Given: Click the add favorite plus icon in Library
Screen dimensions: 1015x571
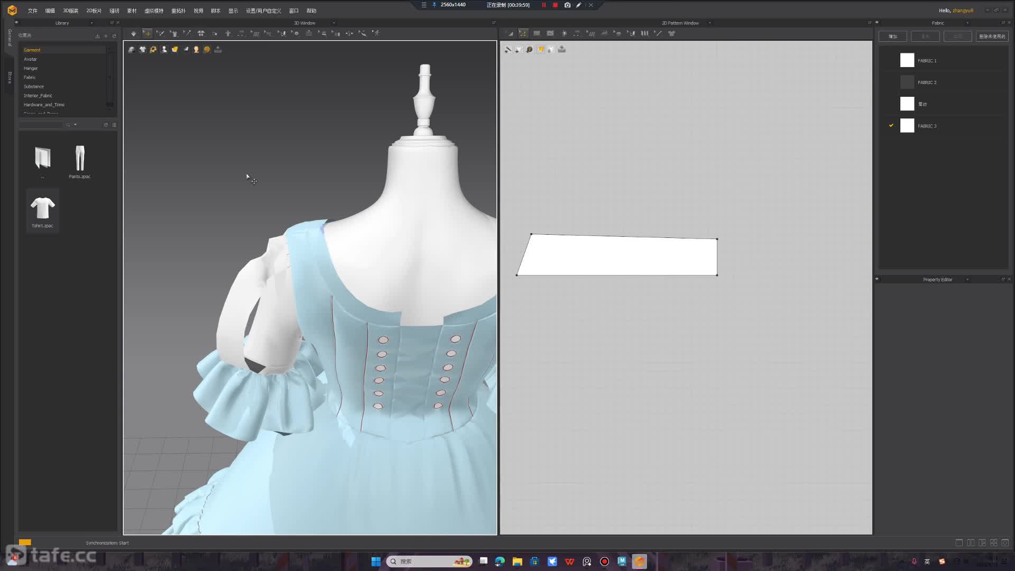Looking at the screenshot, I should [106, 36].
